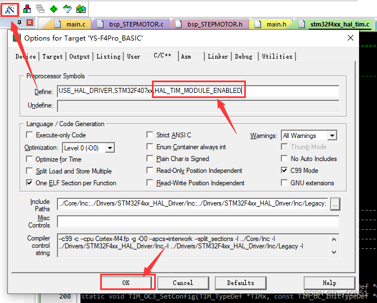
Task: Click into the Include Paths field
Action: pos(192,204)
